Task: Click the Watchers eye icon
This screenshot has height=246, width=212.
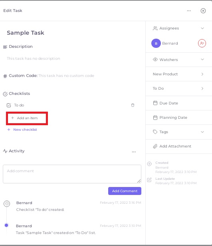Action: coord(155,59)
